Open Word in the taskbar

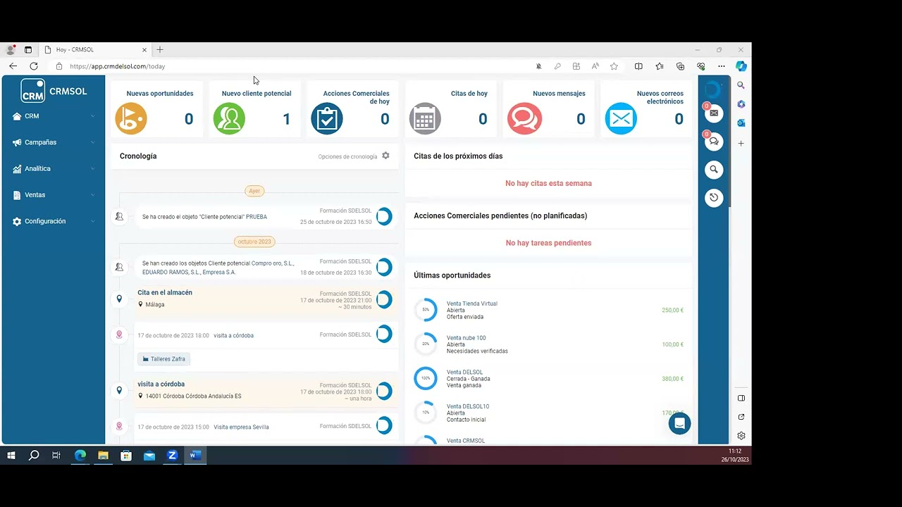pyautogui.click(x=195, y=456)
